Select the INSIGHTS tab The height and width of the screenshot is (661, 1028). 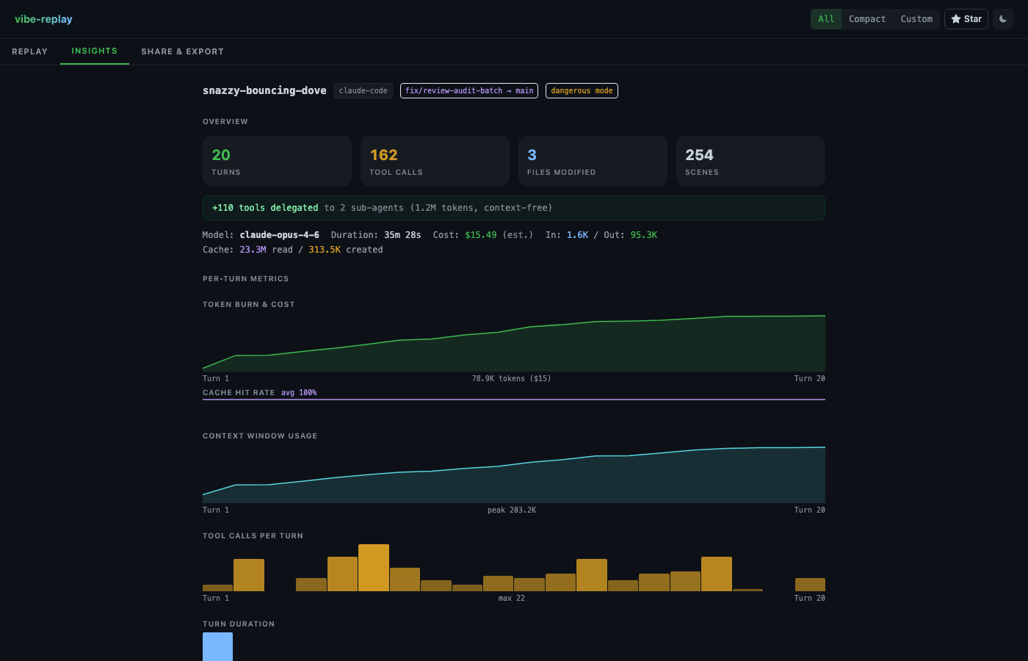tap(94, 51)
